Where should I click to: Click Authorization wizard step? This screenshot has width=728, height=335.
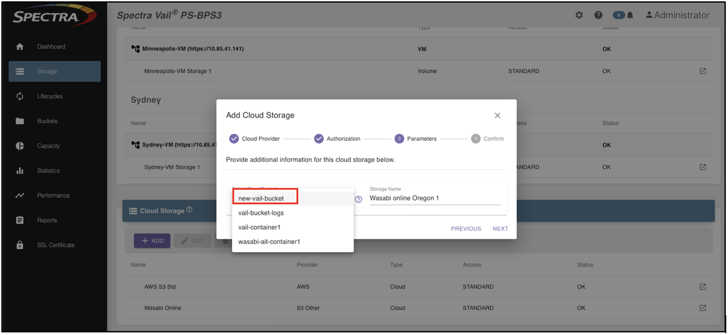point(337,138)
